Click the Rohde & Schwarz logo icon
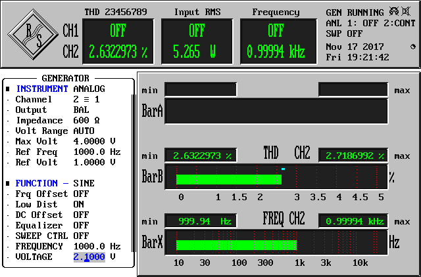Screen dimensions: 421x277 (33, 35)
